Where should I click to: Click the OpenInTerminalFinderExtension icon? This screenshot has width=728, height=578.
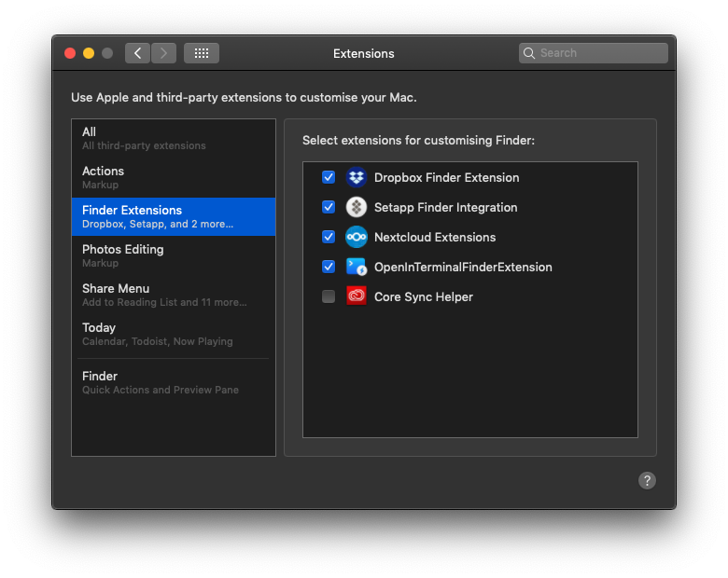[x=357, y=267]
